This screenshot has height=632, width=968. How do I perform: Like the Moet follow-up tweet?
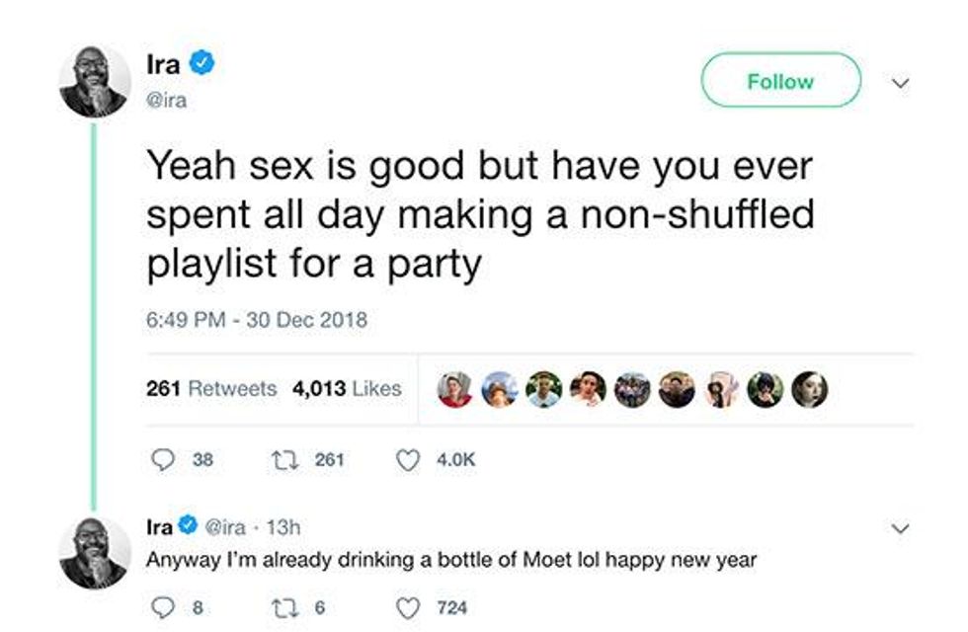406,607
